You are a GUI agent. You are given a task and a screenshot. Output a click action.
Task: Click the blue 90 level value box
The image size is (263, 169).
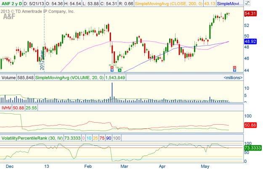coord(109,138)
